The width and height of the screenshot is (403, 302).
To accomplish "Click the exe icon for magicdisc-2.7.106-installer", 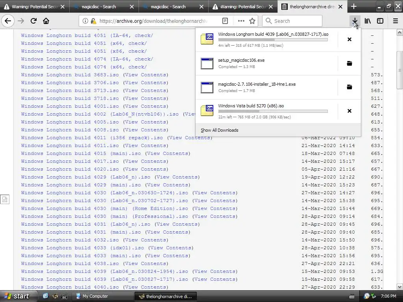I will [x=207, y=87].
